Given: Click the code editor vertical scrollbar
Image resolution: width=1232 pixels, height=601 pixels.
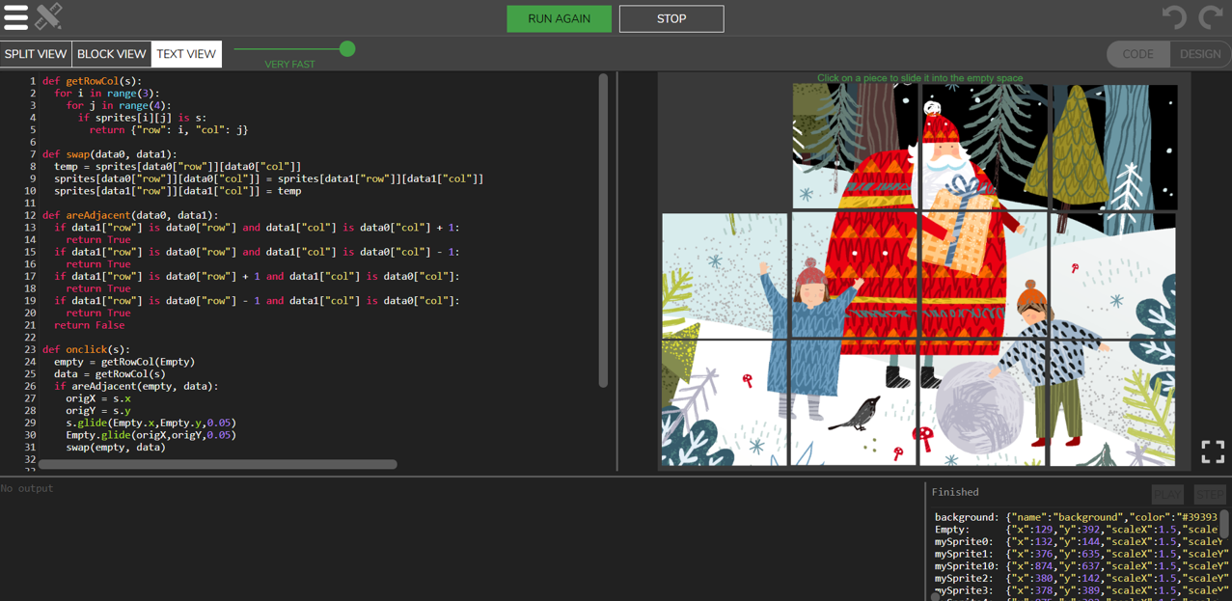Looking at the screenshot, I should pos(603,232).
